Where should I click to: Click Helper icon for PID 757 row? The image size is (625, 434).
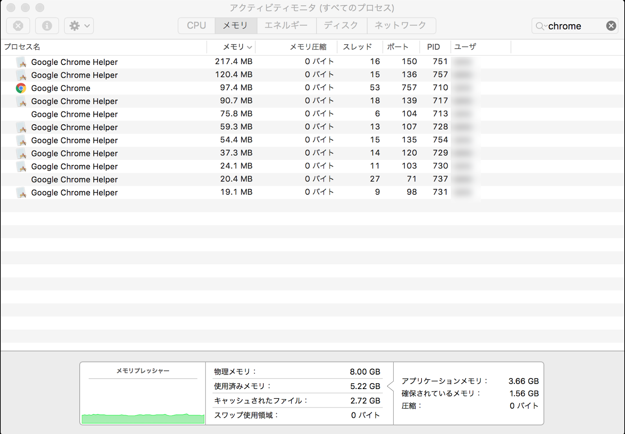tap(21, 75)
